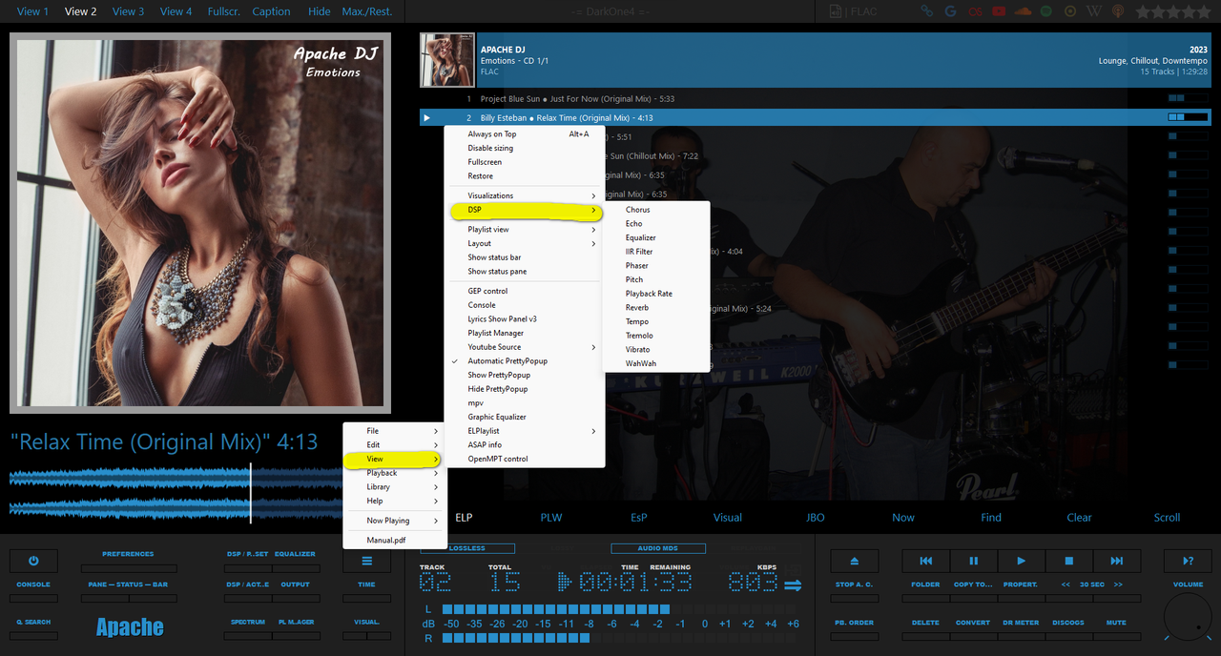Expand the Playback submenu

pyautogui.click(x=393, y=473)
